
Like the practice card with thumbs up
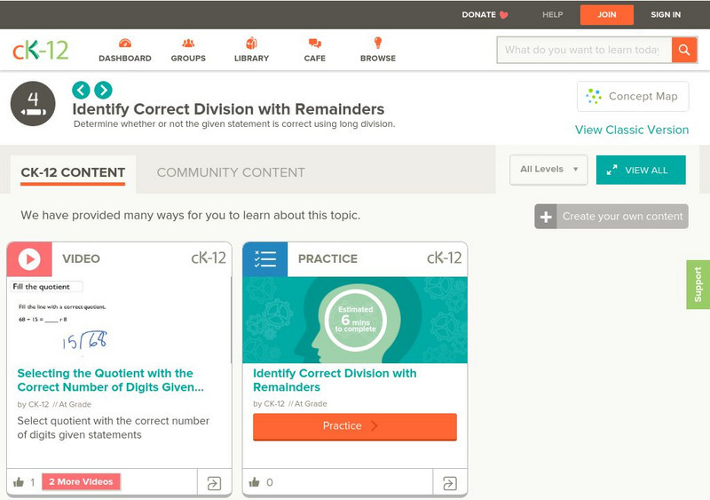(x=255, y=482)
